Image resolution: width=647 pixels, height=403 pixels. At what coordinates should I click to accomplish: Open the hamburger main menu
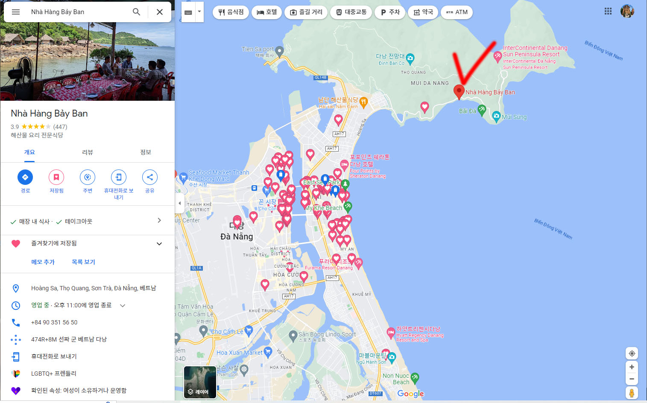(16, 12)
